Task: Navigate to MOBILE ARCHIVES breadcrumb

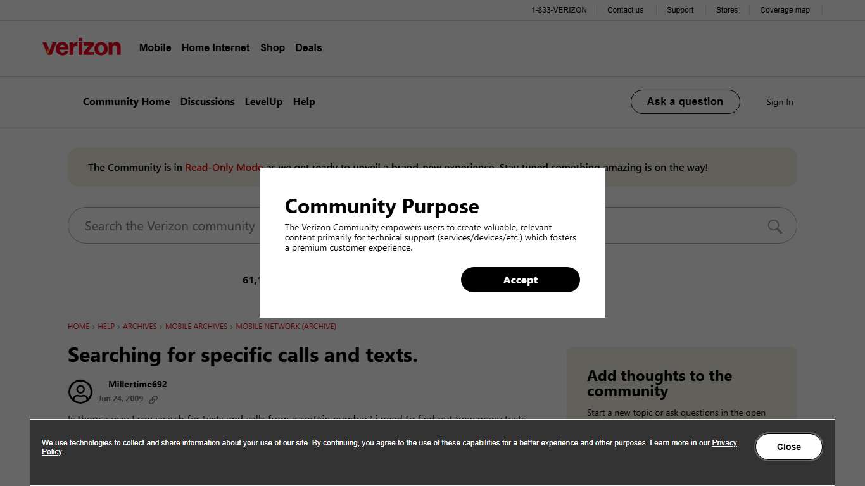Action: pyautogui.click(x=196, y=326)
